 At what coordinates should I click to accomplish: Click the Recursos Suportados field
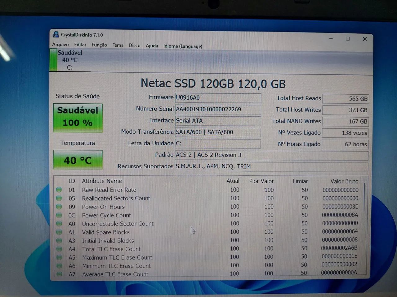point(272,166)
